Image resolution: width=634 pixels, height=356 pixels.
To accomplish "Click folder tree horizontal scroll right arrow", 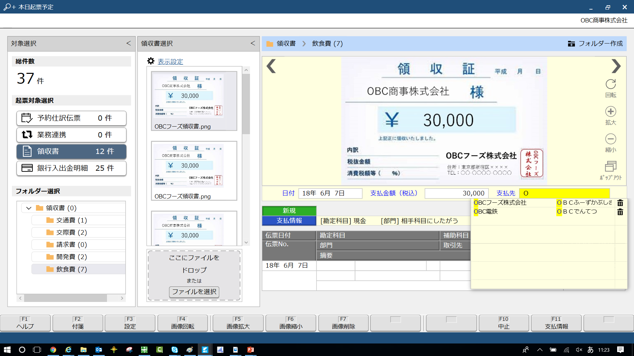I will (122, 298).
